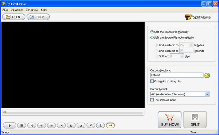Set interval start marker button
Viewport: 219px width, 135px height.
tap(71, 126)
